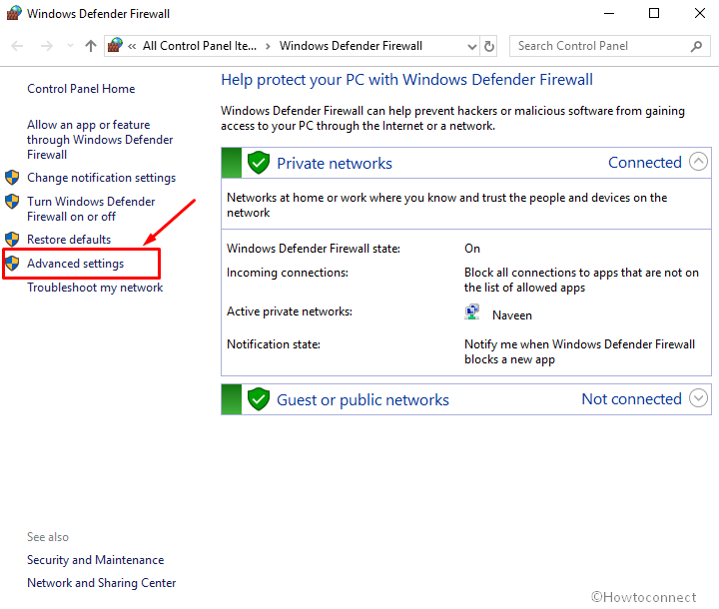Close the Windows Defender Firewall window
719x609 pixels.
pyautogui.click(x=700, y=13)
